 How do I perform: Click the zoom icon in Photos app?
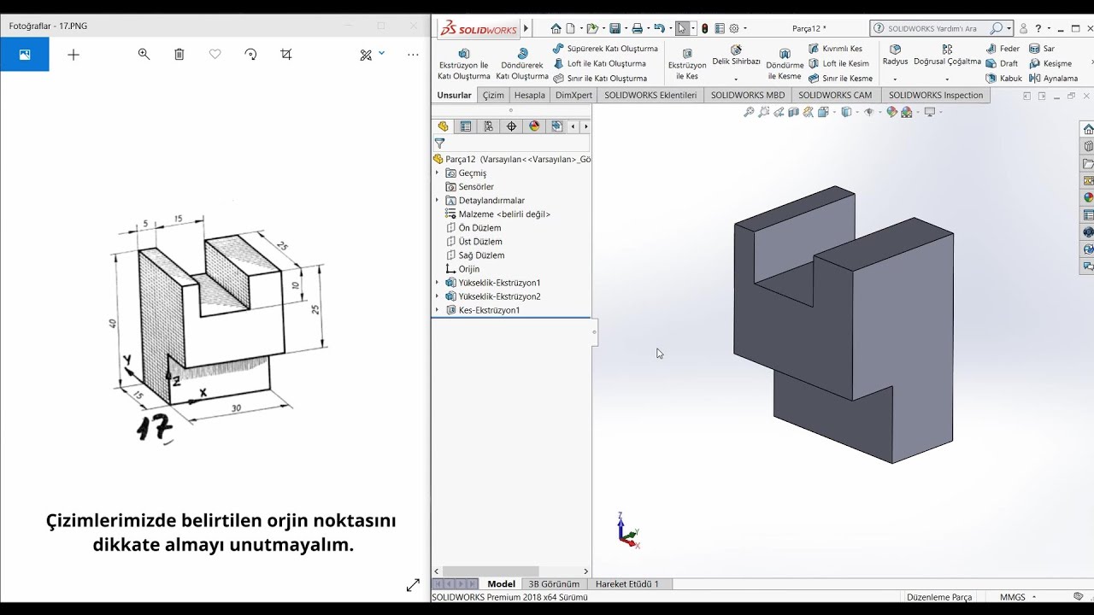[x=144, y=55]
